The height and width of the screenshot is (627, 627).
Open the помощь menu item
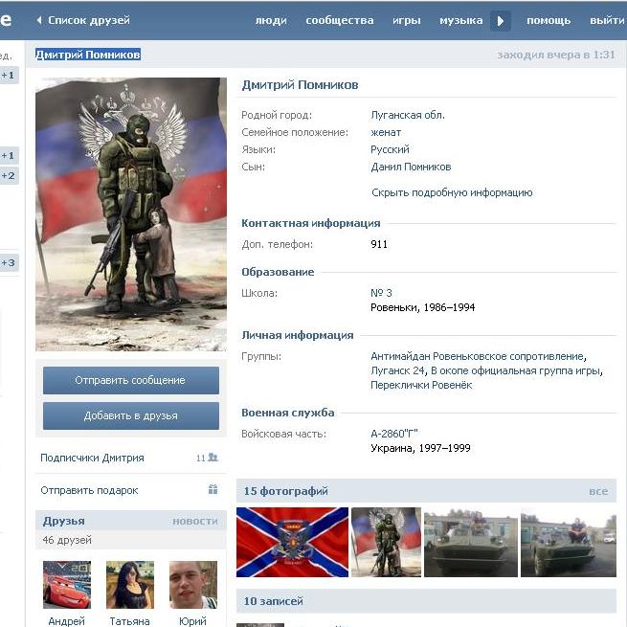point(549,20)
